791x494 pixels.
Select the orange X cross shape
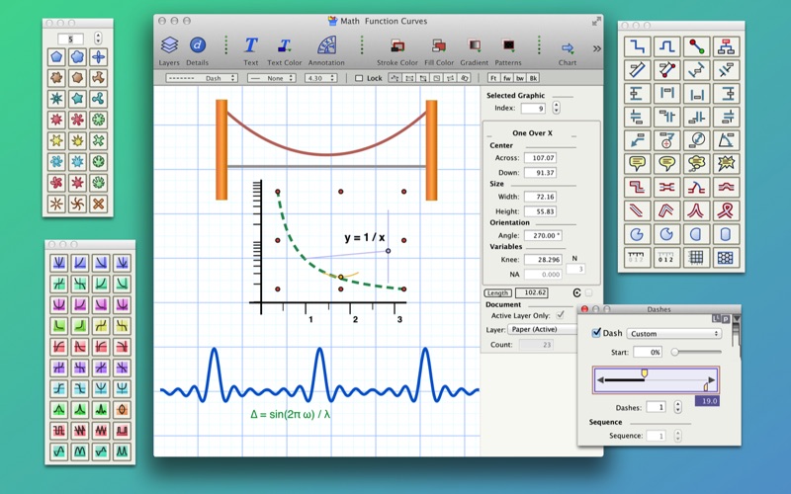click(x=98, y=204)
